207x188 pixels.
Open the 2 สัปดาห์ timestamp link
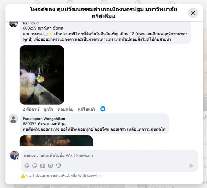(x=31, y=109)
